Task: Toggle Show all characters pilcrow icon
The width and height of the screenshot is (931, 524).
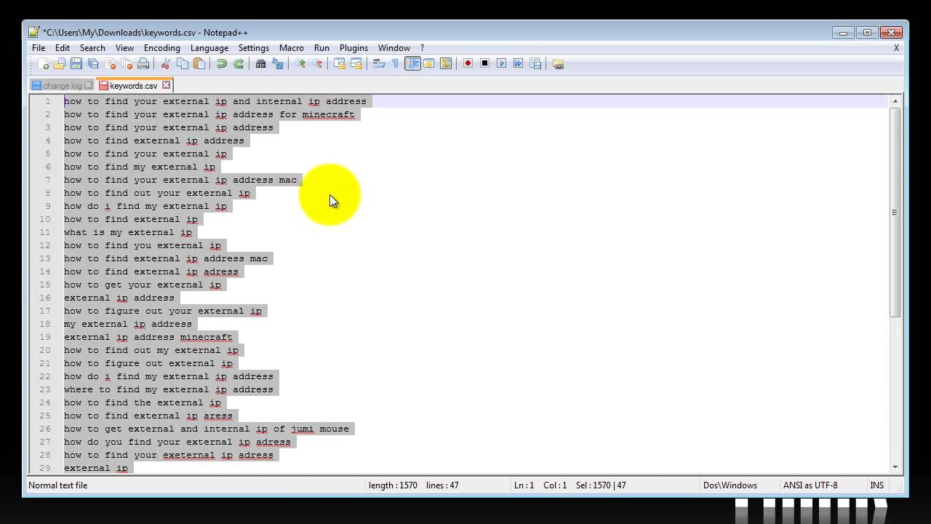Action: pos(395,64)
